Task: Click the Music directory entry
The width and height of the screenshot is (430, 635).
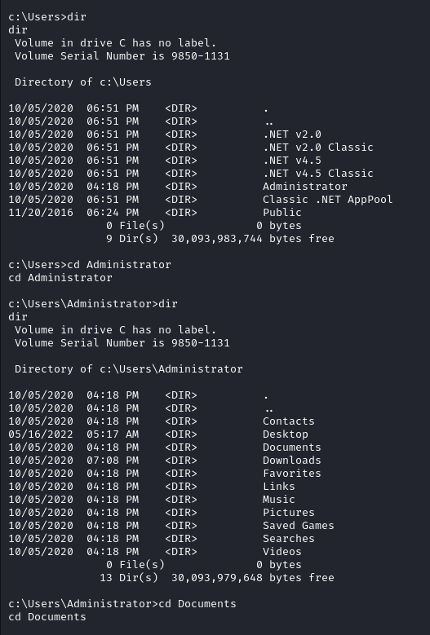Action: pos(279,500)
